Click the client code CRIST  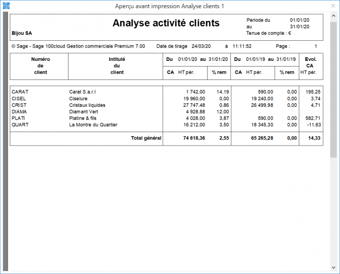coord(19,105)
